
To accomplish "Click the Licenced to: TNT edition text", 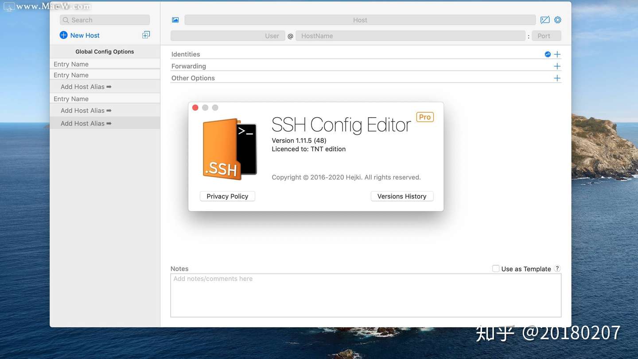I will [x=309, y=149].
